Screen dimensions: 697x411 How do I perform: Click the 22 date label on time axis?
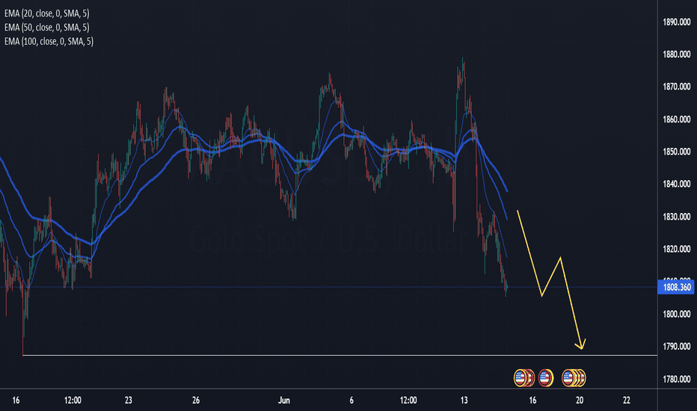point(626,401)
